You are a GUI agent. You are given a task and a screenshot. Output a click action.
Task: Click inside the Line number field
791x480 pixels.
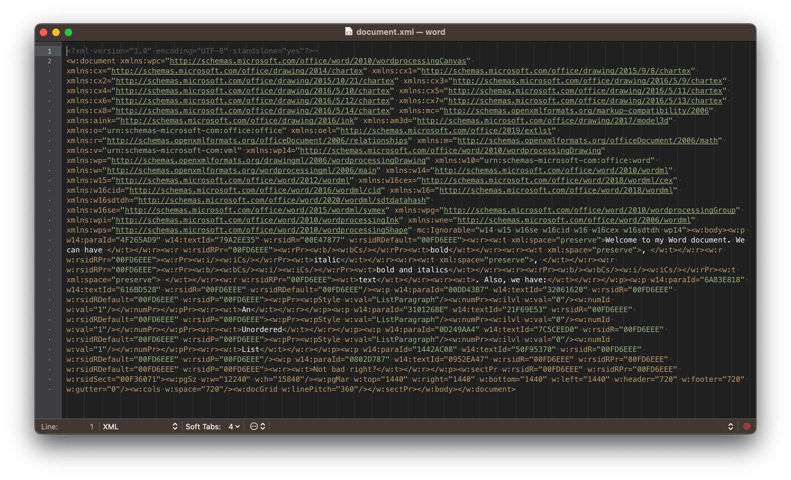[91, 427]
